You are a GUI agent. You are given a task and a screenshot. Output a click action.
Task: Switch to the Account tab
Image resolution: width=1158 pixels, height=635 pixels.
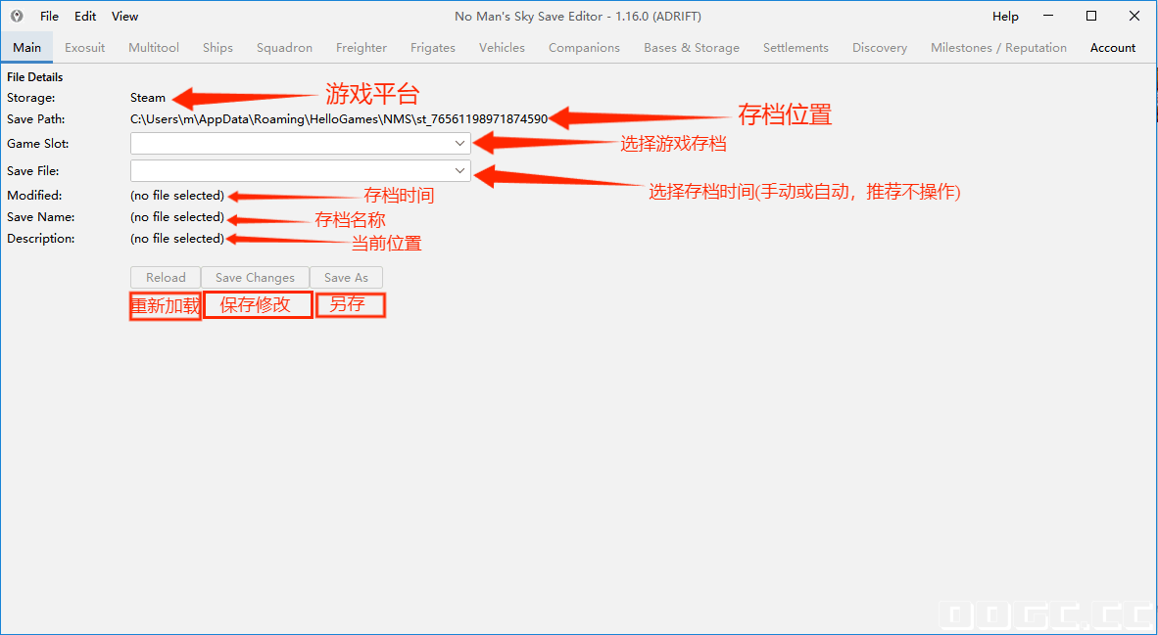(x=1112, y=48)
